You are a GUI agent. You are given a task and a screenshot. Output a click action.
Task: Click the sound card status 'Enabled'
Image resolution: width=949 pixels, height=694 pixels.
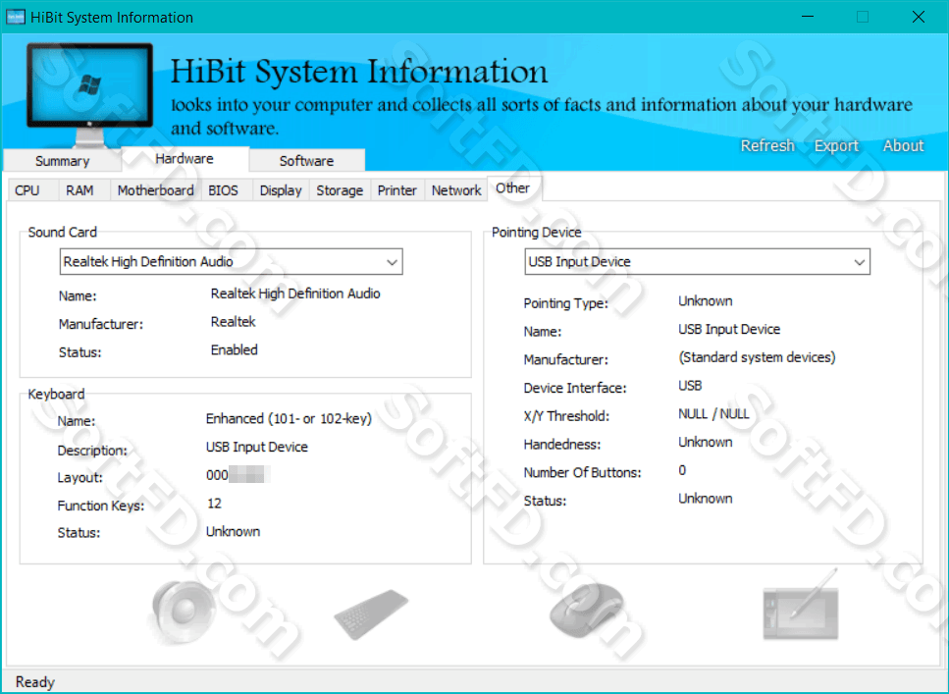click(235, 350)
